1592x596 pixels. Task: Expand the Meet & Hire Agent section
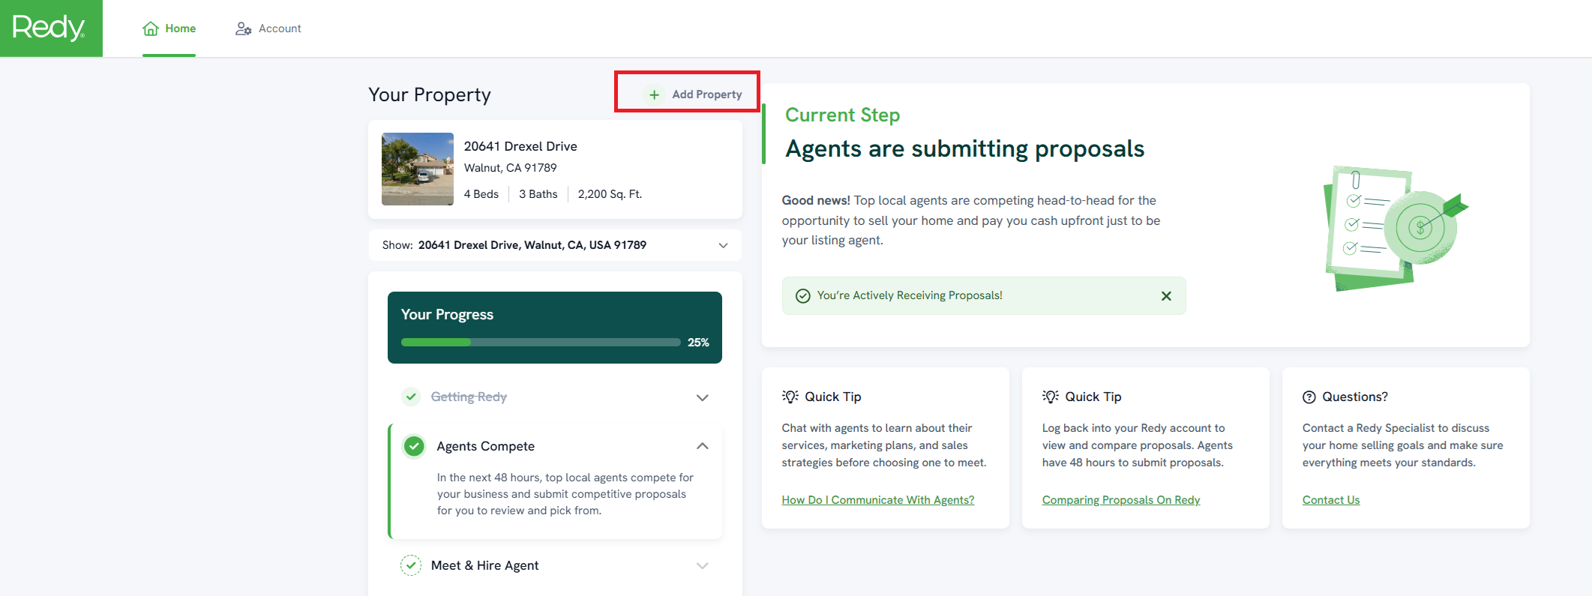coord(703,566)
